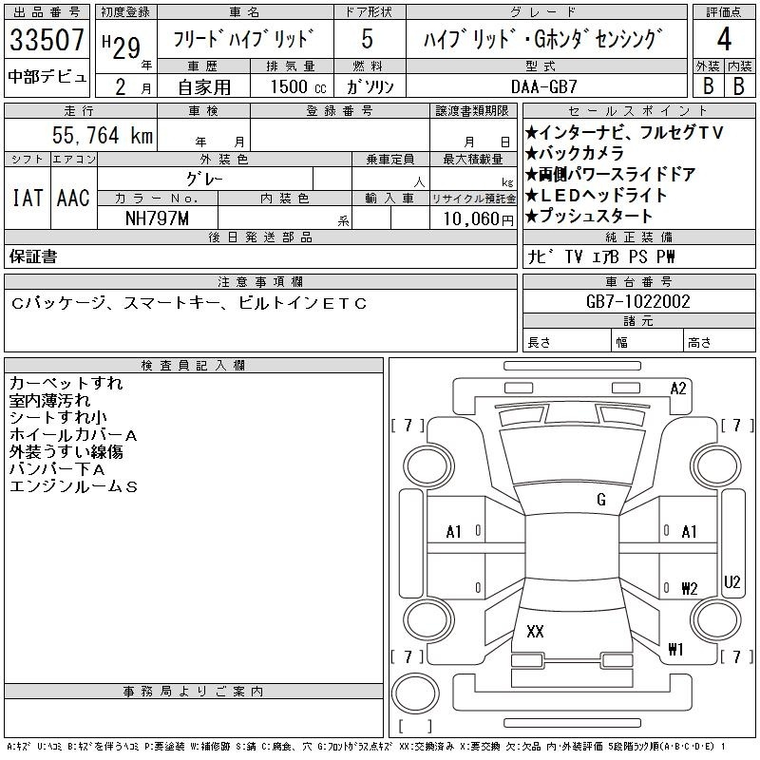The height and width of the screenshot is (760, 760).
Task: Select the U2 dent mark on diagram
Action: [731, 581]
